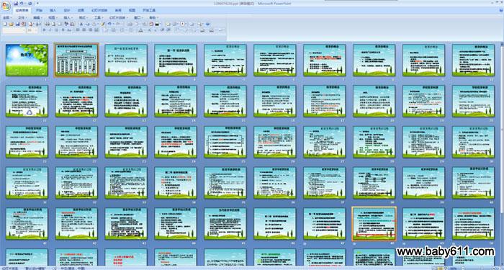The image size is (504, 270).
Task: Open the 帮助 classic menu
Action: tap(153, 18)
